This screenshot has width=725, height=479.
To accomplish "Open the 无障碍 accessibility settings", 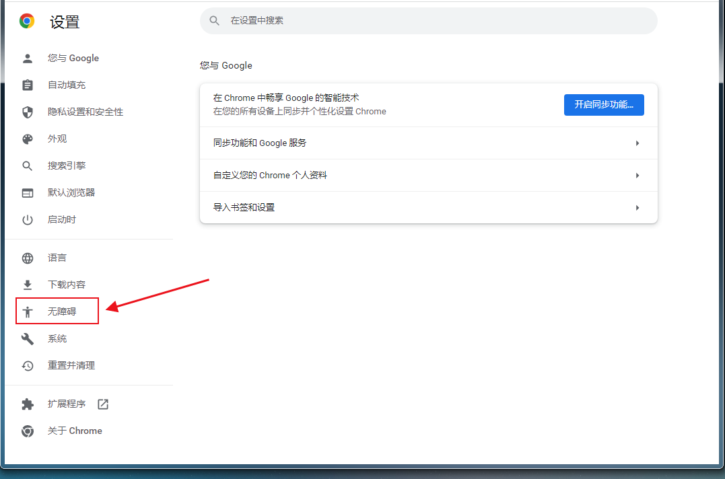I will coord(61,311).
